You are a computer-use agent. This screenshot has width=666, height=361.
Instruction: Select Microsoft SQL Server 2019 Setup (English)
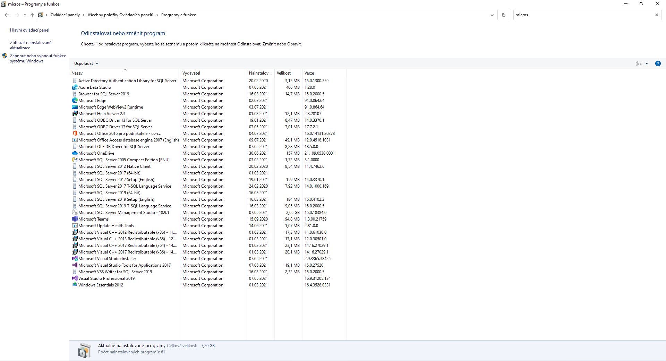(x=208, y=199)
